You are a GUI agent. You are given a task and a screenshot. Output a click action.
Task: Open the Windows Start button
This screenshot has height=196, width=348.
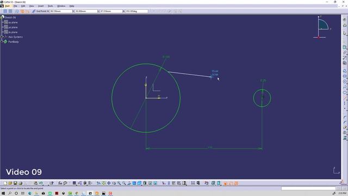coord(3,193)
